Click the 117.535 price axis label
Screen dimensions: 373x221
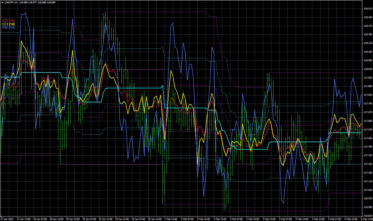click(368, 130)
